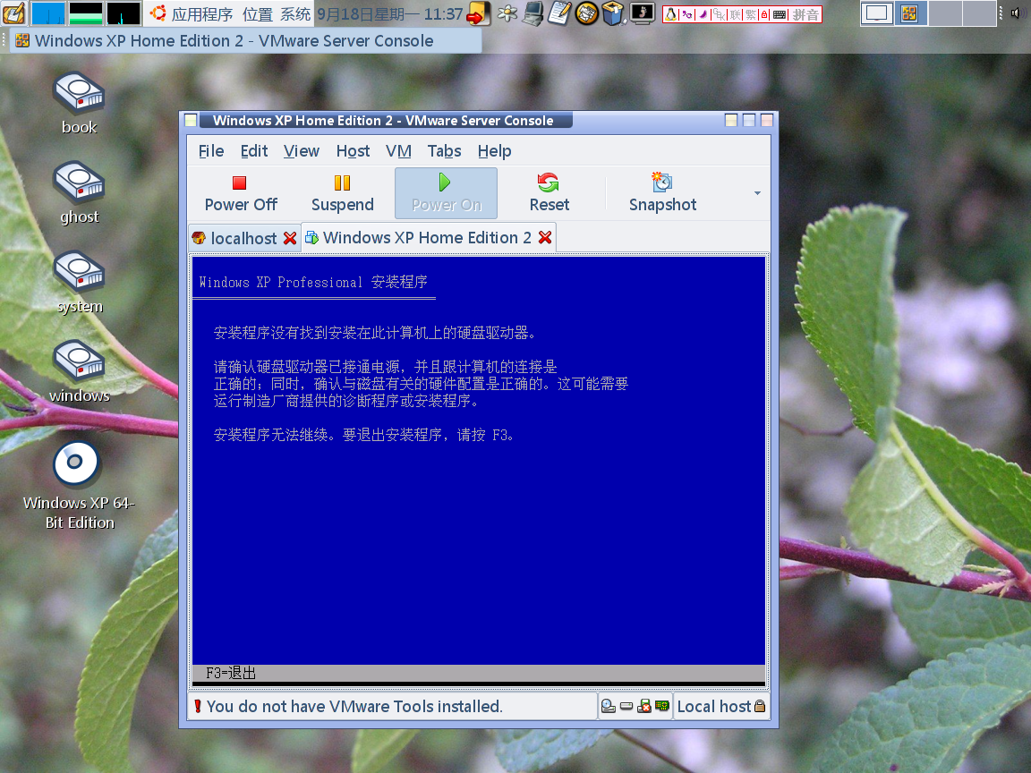This screenshot has width=1031, height=773.
Task: Open the VM menu
Action: coord(398,151)
